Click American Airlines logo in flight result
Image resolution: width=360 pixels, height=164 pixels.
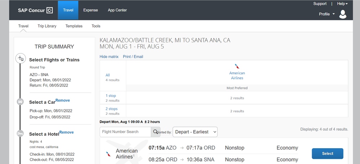point(108,154)
